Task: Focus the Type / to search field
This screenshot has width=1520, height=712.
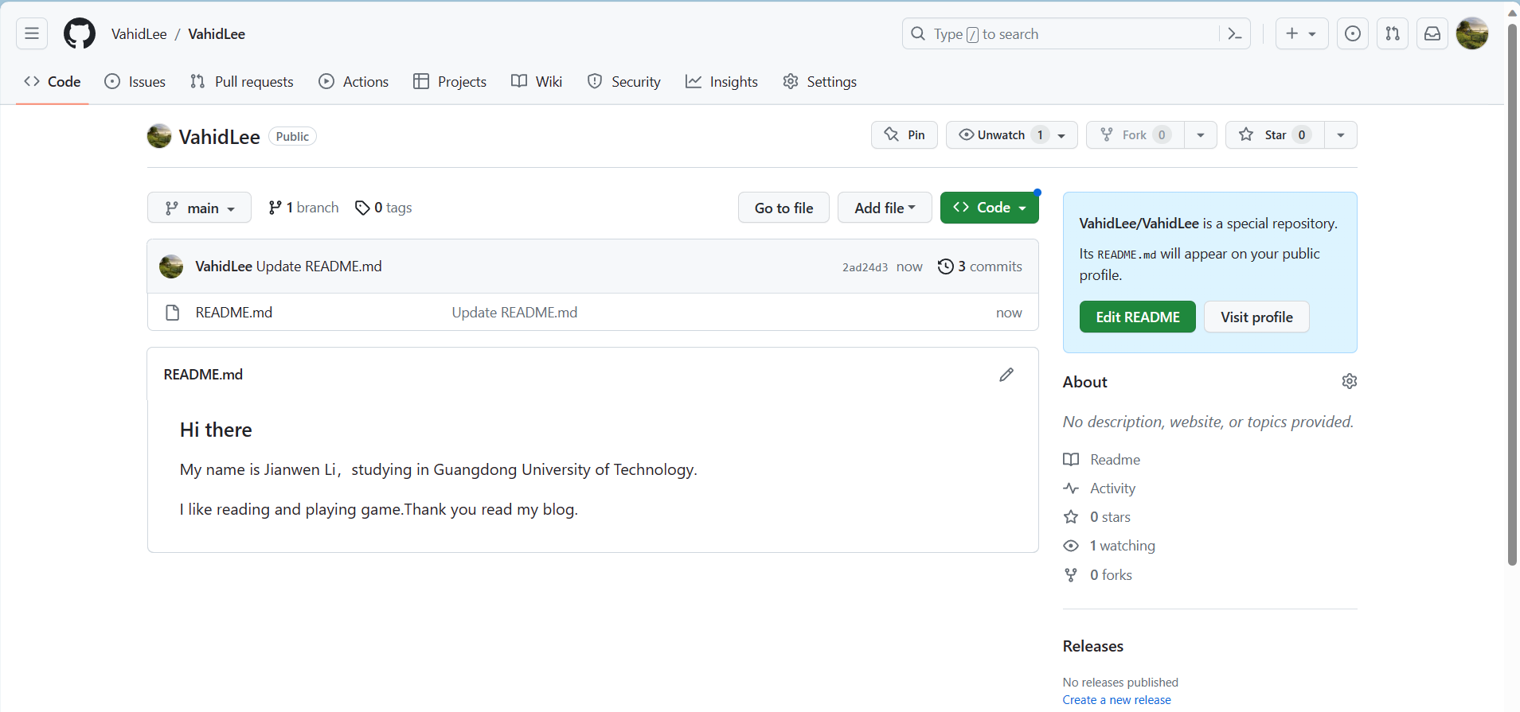Action: [x=1077, y=33]
